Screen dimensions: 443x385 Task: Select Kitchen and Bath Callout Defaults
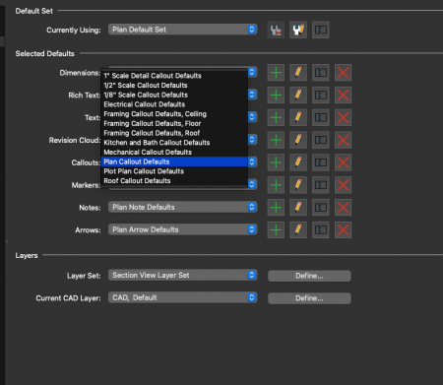174,143
